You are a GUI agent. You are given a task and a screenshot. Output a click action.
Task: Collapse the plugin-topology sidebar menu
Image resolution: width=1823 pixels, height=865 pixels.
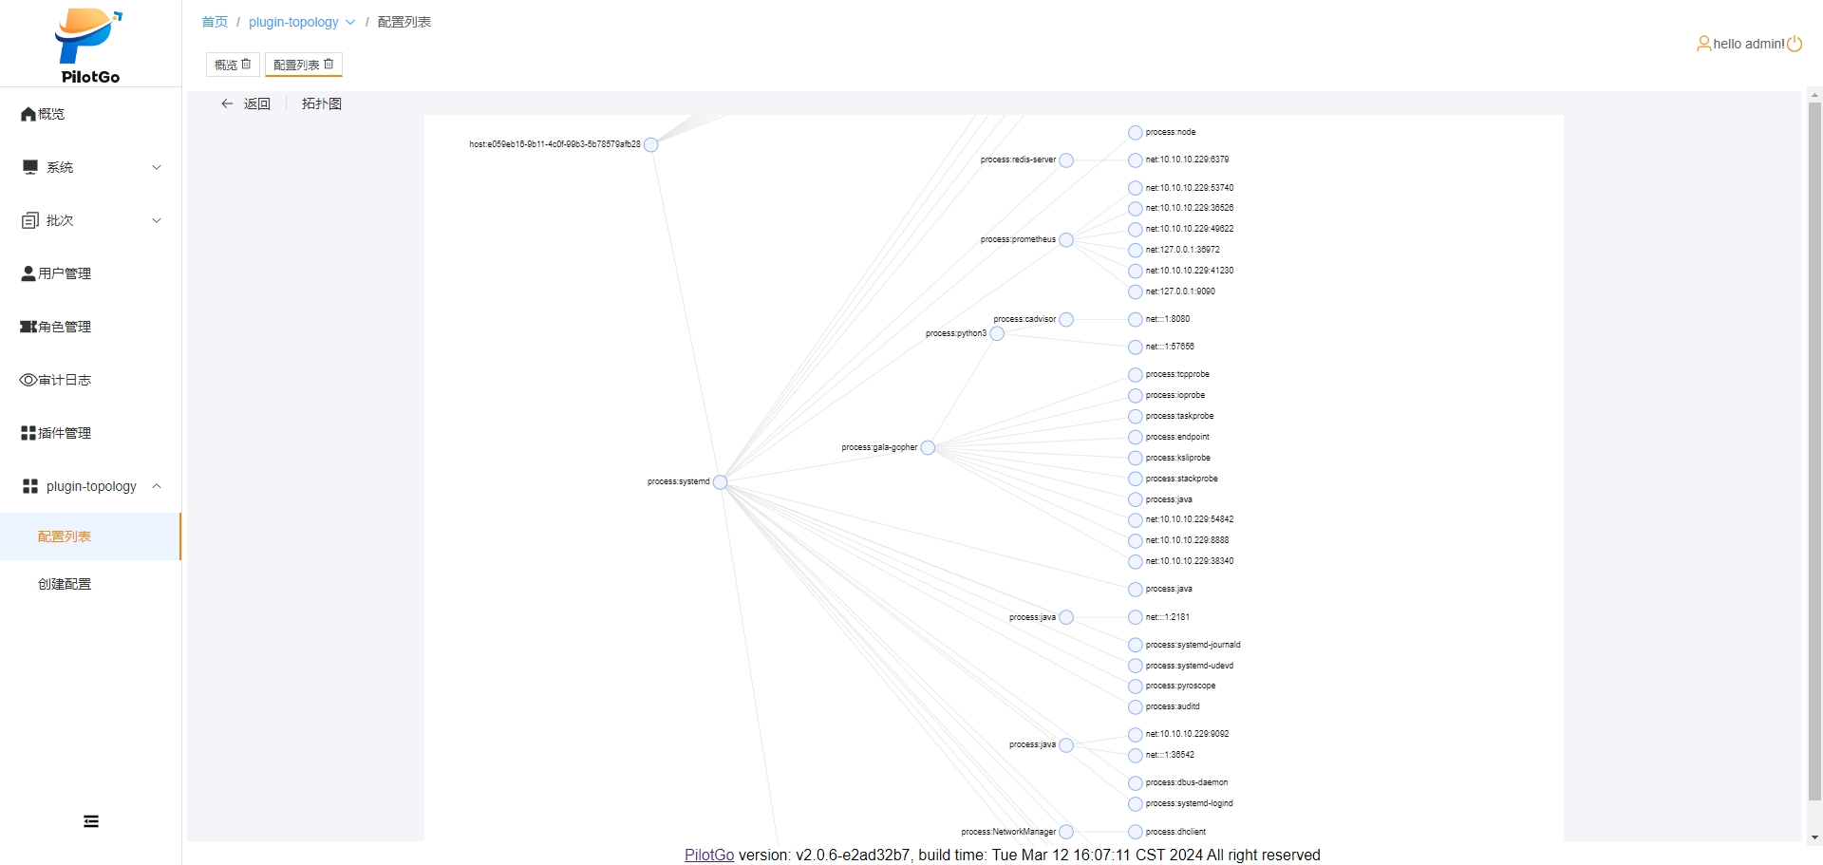90,486
